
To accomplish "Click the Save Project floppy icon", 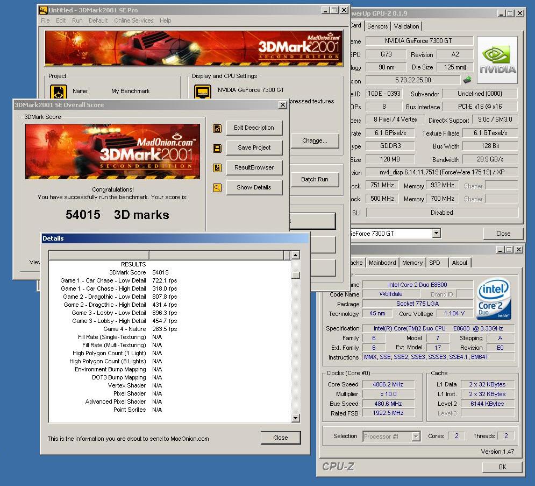I will pos(217,148).
